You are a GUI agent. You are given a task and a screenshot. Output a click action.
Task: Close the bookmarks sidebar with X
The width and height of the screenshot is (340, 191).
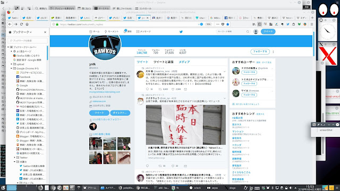[x=45, y=32]
